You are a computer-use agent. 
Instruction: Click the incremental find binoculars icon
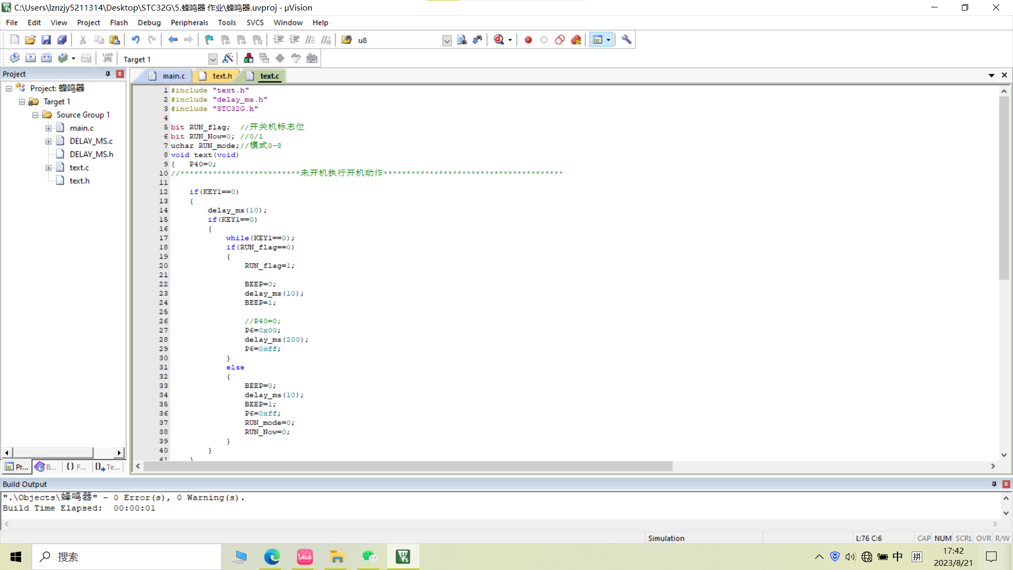(477, 40)
